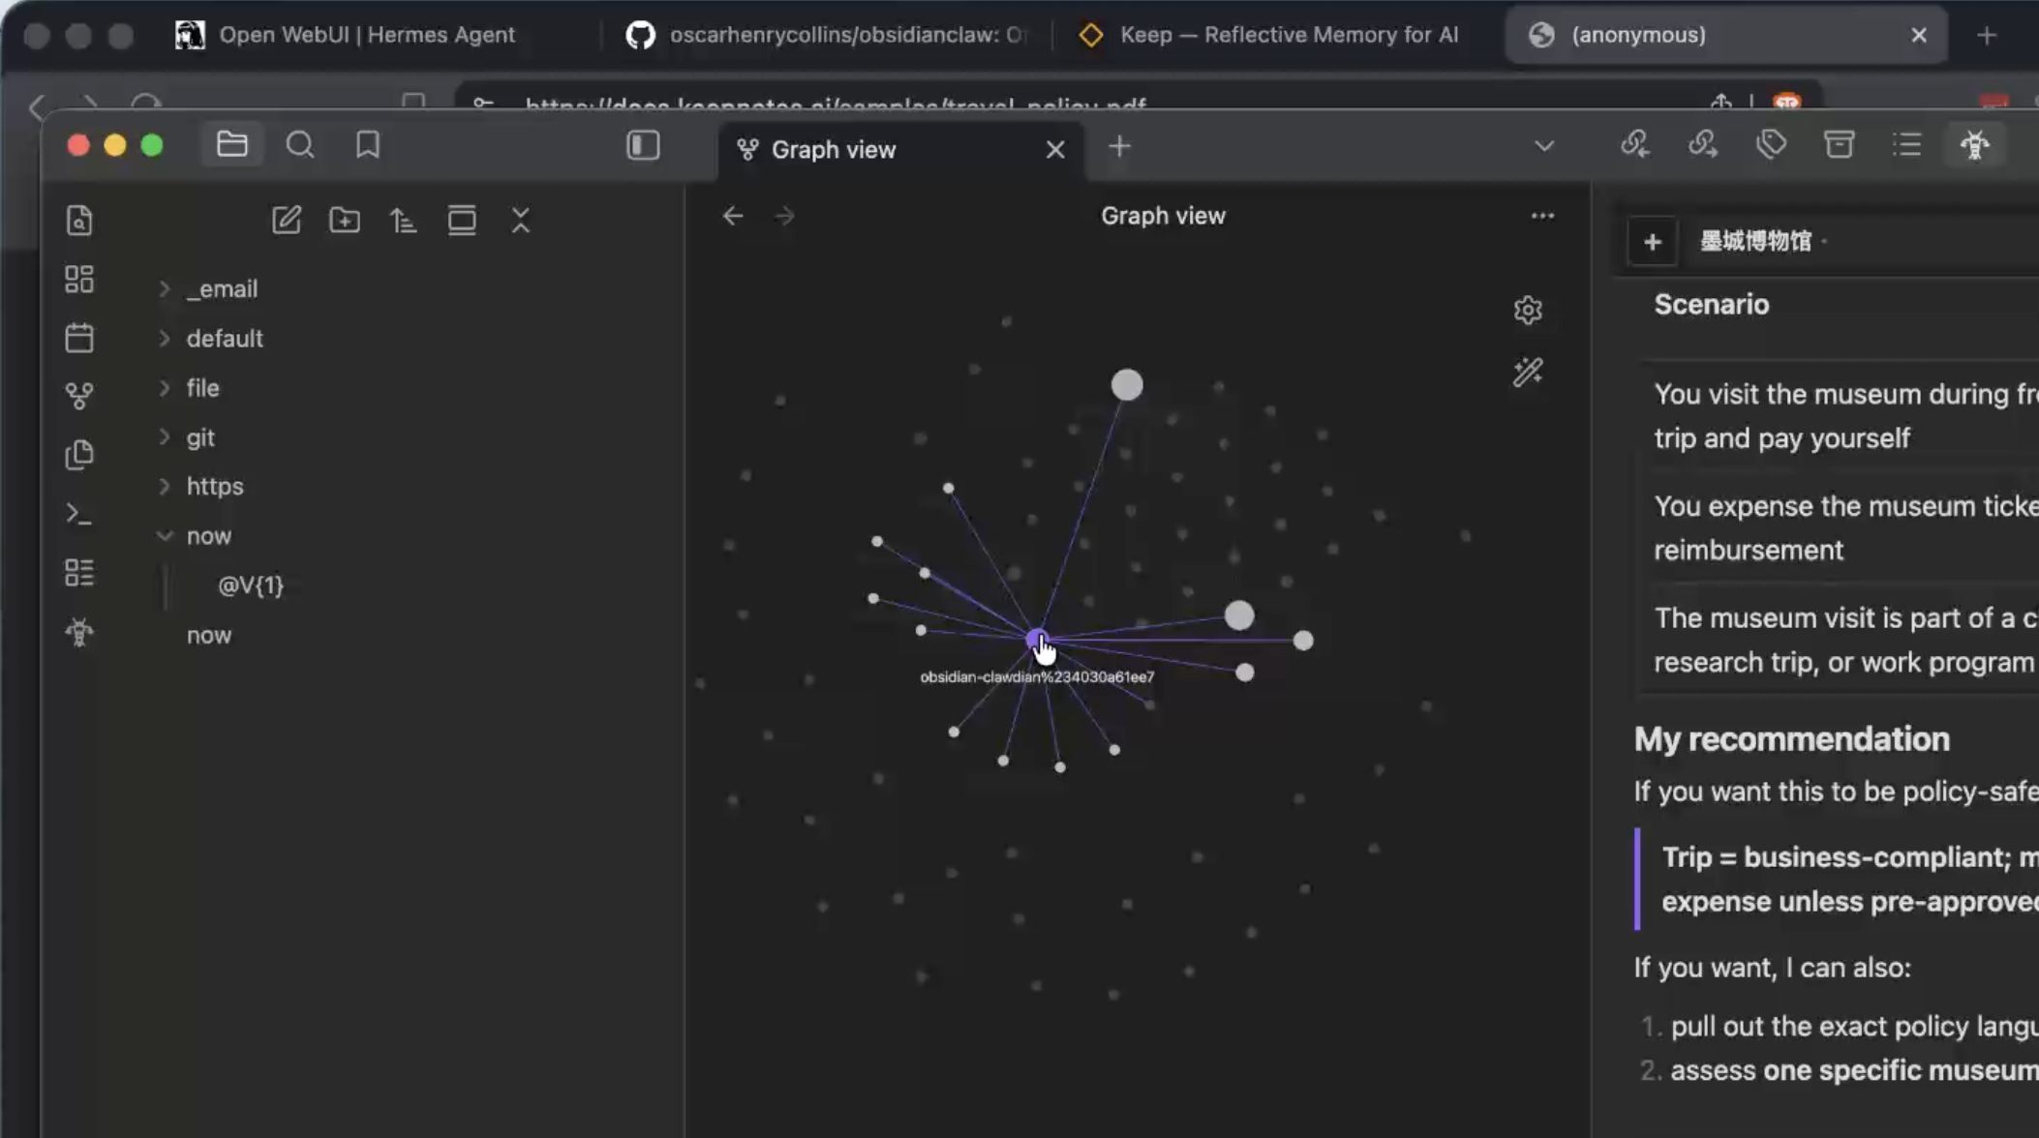Image resolution: width=2039 pixels, height=1138 pixels.
Task: Open daily note calendar ribbon icon
Action: coord(79,338)
